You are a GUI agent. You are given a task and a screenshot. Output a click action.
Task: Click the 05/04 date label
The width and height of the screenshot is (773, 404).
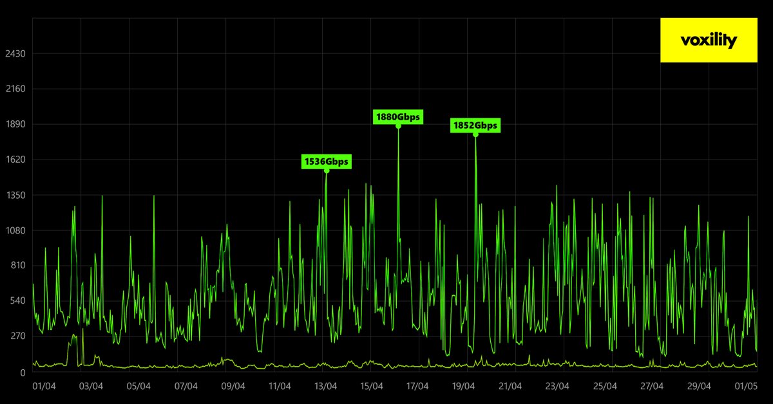[x=138, y=387]
